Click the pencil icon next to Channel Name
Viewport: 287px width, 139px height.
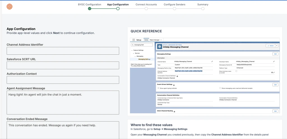pyautogui.click(x=212, y=62)
